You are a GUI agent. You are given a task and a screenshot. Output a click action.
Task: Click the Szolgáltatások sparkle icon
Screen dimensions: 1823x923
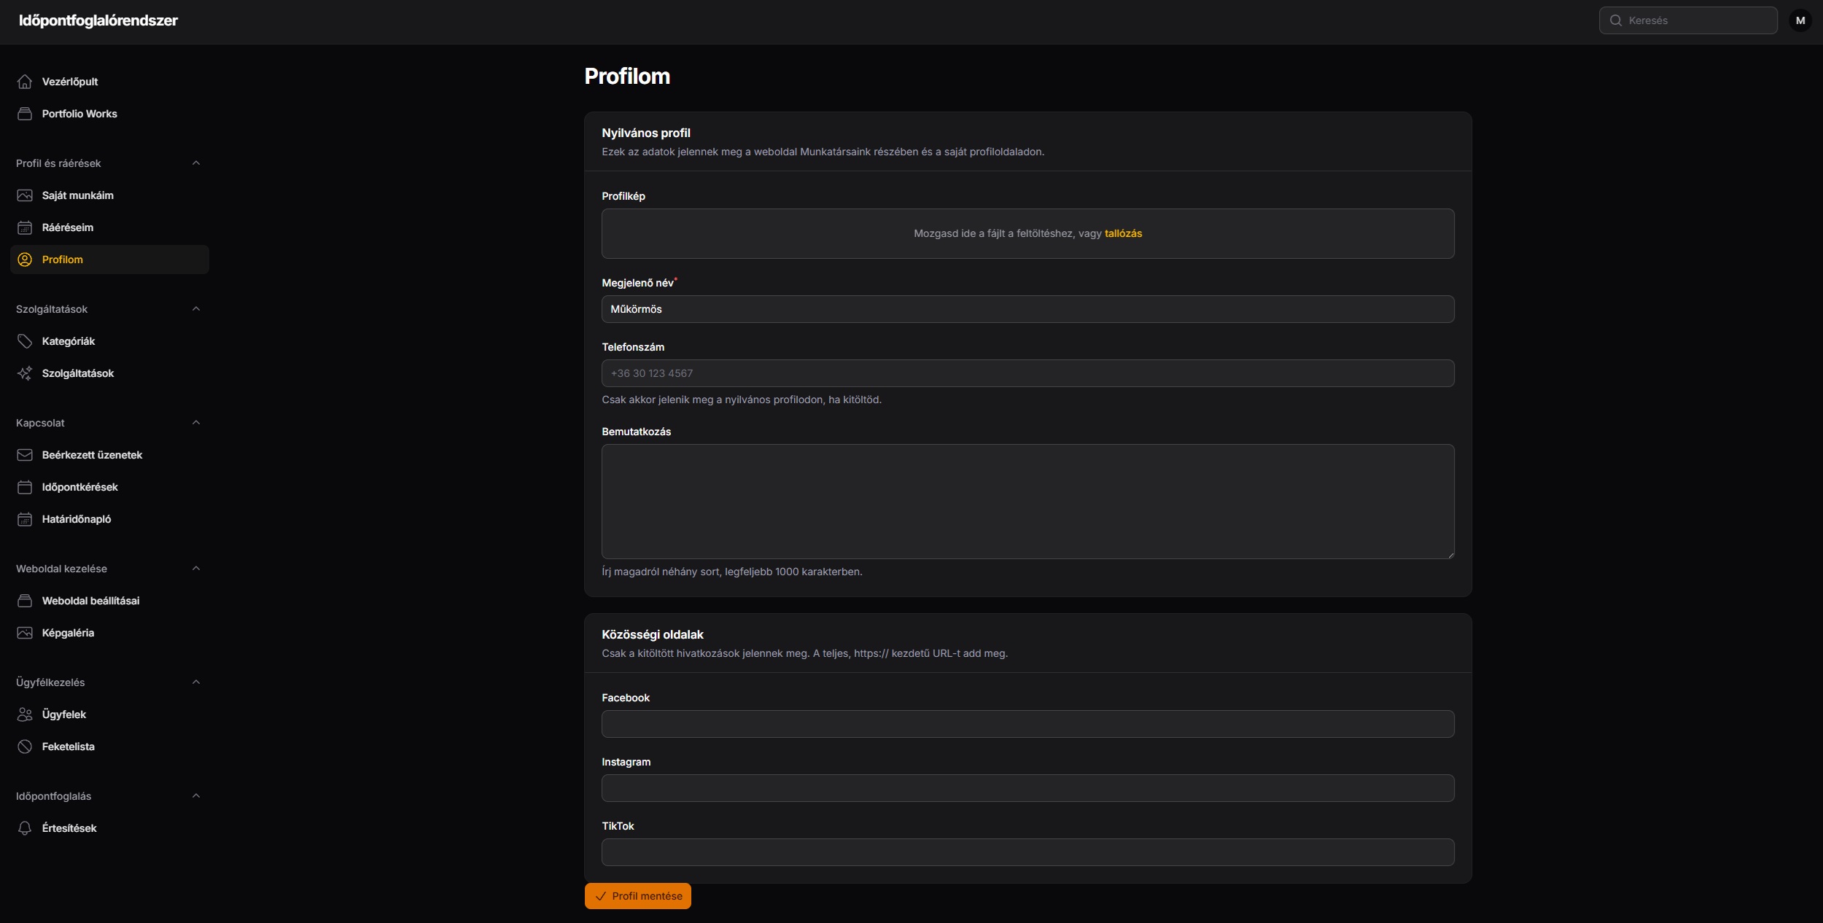point(25,373)
